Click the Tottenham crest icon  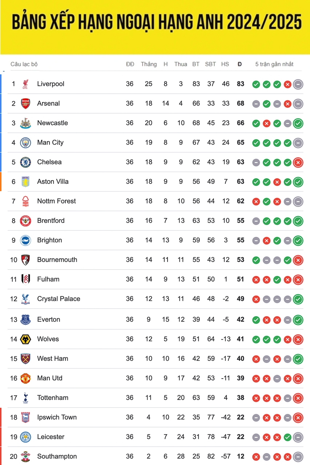coord(25,398)
